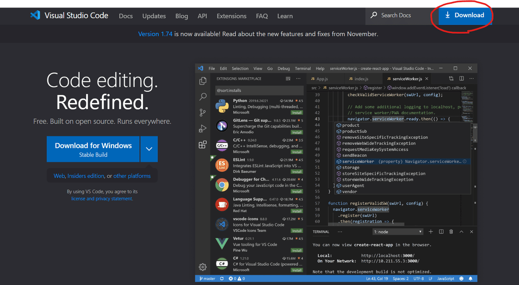The width and height of the screenshot is (519, 285).
Task: Open the Source Control activity bar icon
Action: (x=202, y=112)
